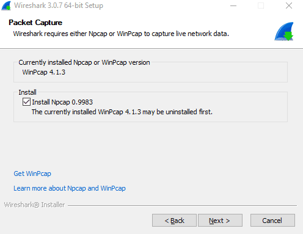Viewport: 303px width, 234px height.
Task: Click the Wireshark requires Npcap or WinPcap description
Action: pos(121,34)
